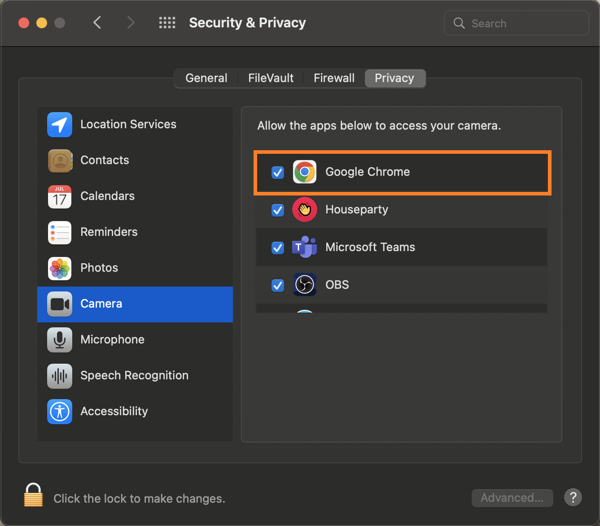Switch to the Firewall tab
The height and width of the screenshot is (526, 600).
point(334,78)
